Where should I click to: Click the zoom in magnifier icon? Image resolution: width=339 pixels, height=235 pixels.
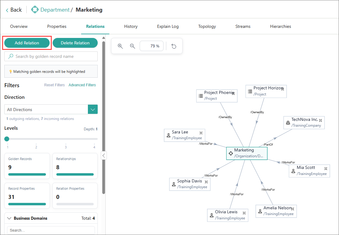tap(120, 46)
